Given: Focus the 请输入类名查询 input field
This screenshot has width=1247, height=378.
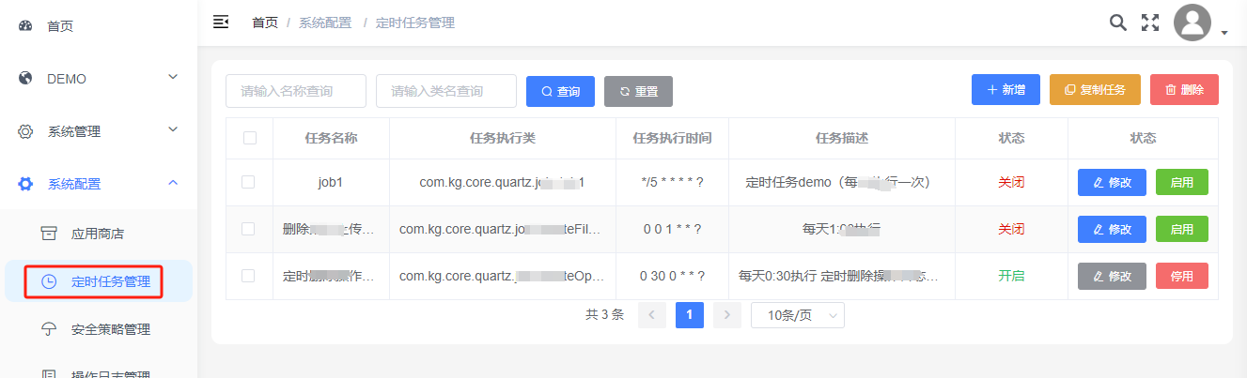Looking at the screenshot, I should point(446,91).
